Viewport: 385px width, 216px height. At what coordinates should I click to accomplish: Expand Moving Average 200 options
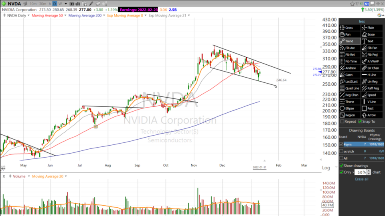(x=104, y=16)
